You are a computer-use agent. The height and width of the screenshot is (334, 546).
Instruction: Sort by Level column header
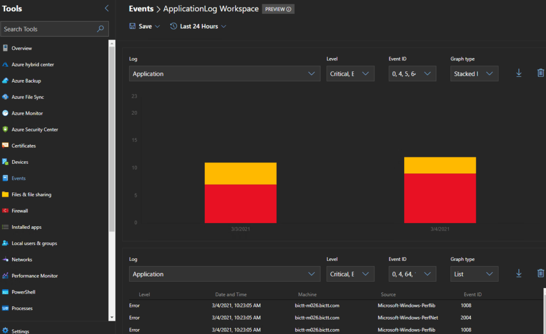pos(144,295)
